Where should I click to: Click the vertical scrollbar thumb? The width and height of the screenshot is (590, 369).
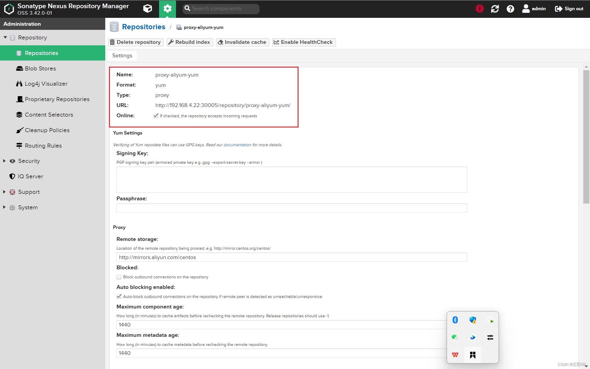(x=586, y=136)
